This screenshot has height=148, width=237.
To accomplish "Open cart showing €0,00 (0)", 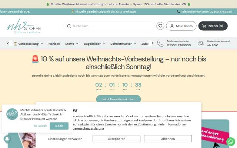I will coord(213,26).
